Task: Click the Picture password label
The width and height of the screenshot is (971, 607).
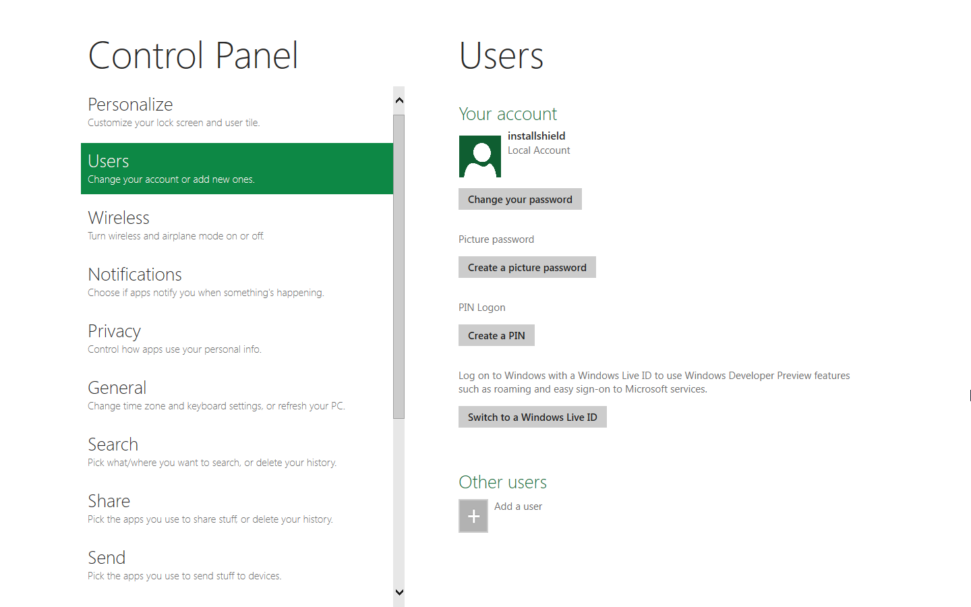Action: click(x=496, y=239)
